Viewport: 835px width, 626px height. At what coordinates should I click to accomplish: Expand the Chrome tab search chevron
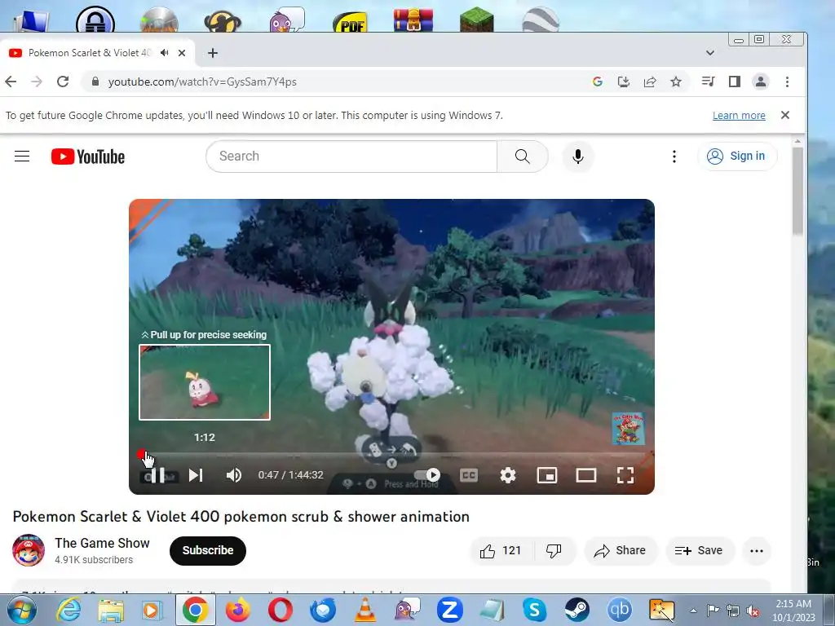point(710,53)
